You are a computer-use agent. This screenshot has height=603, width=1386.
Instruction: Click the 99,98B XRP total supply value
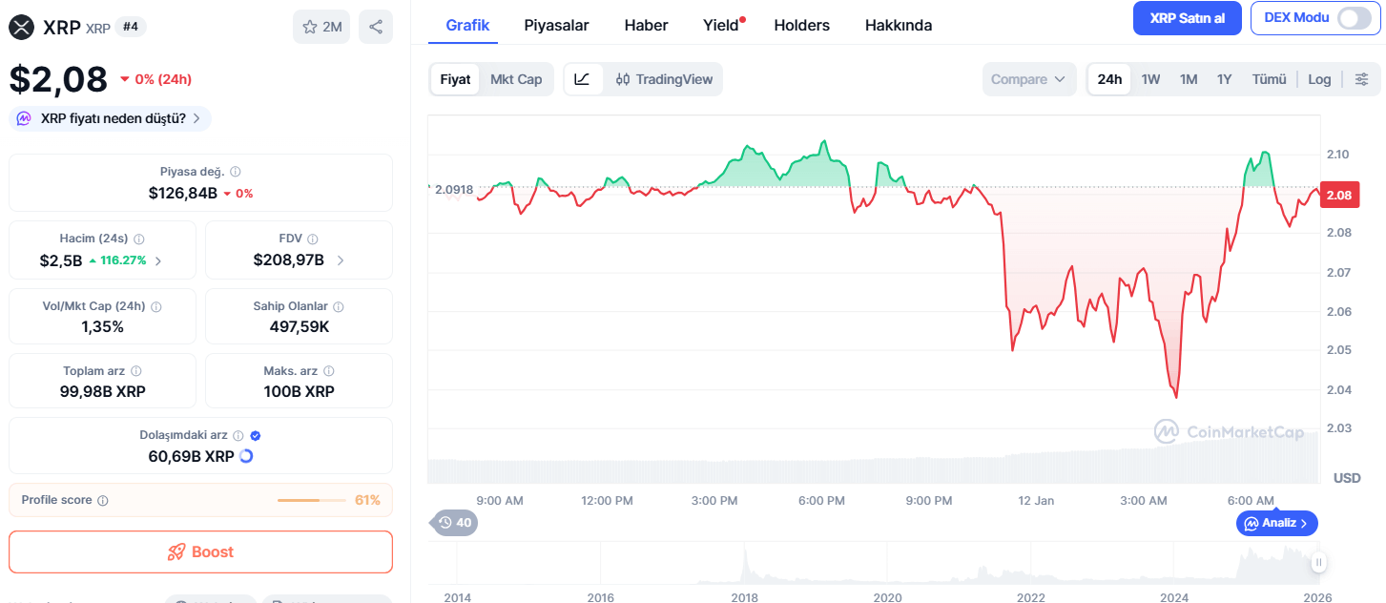(104, 391)
